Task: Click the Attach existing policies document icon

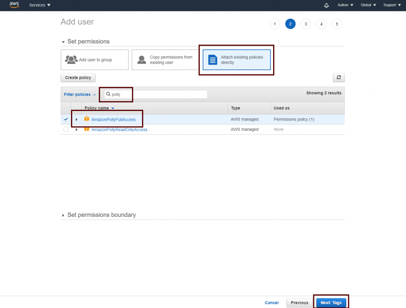Action: pyautogui.click(x=213, y=60)
